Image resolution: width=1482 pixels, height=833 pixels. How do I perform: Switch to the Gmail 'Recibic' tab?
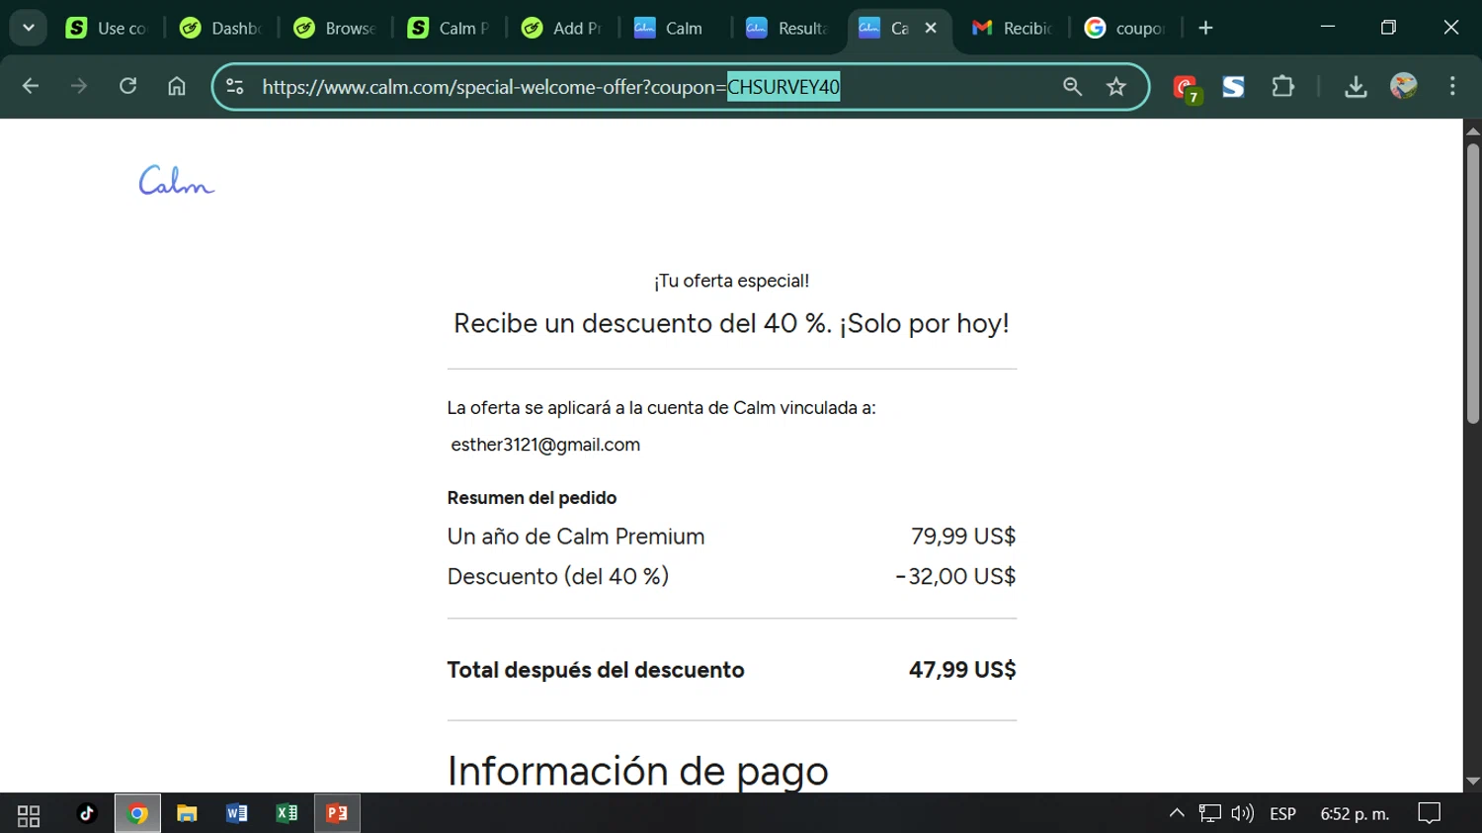[1013, 28]
